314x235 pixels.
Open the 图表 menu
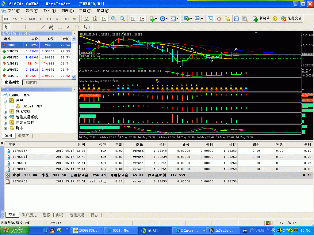pos(67,11)
